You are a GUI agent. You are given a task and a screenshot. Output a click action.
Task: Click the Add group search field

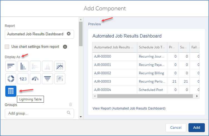point(39,113)
